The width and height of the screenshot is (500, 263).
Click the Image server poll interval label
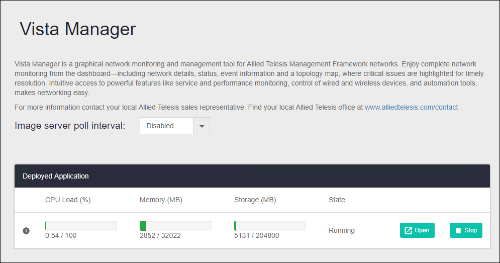[70, 126]
